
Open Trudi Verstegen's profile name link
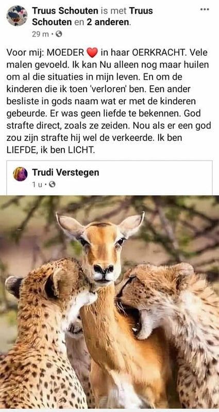click(x=65, y=172)
